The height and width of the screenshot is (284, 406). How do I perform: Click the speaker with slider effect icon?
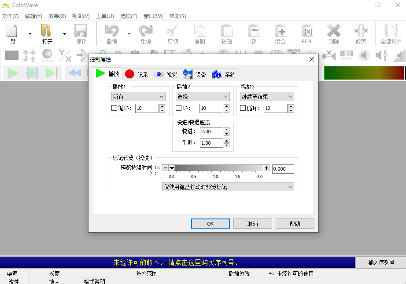pyautogui.click(x=381, y=55)
